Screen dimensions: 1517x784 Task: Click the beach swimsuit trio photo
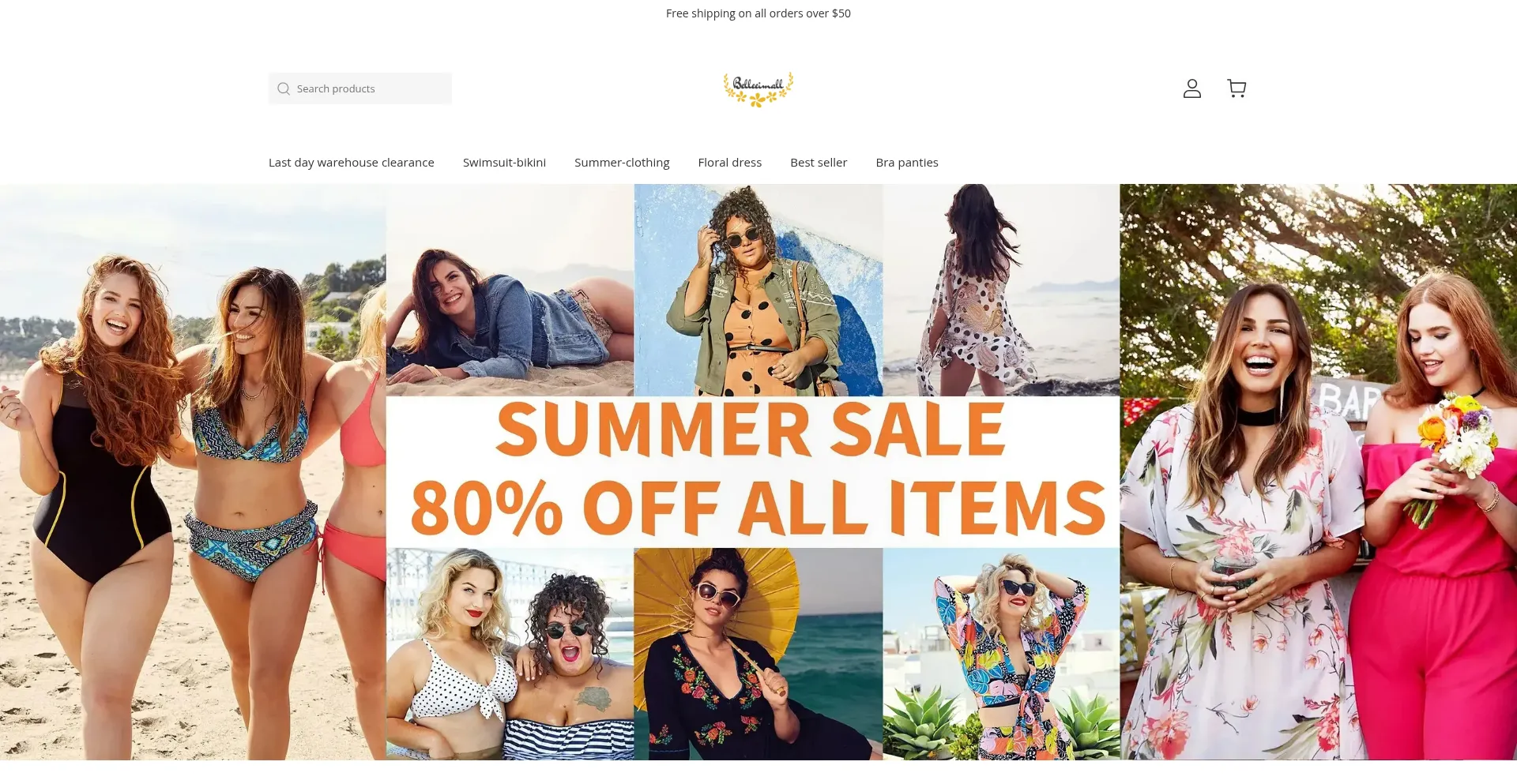click(193, 472)
